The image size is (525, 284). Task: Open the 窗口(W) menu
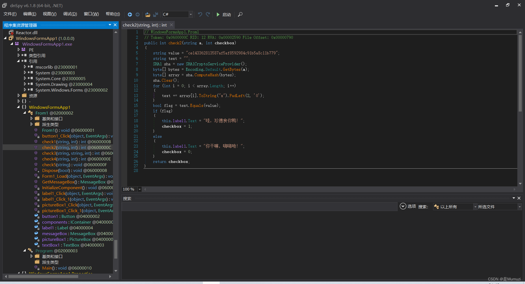(x=91, y=14)
